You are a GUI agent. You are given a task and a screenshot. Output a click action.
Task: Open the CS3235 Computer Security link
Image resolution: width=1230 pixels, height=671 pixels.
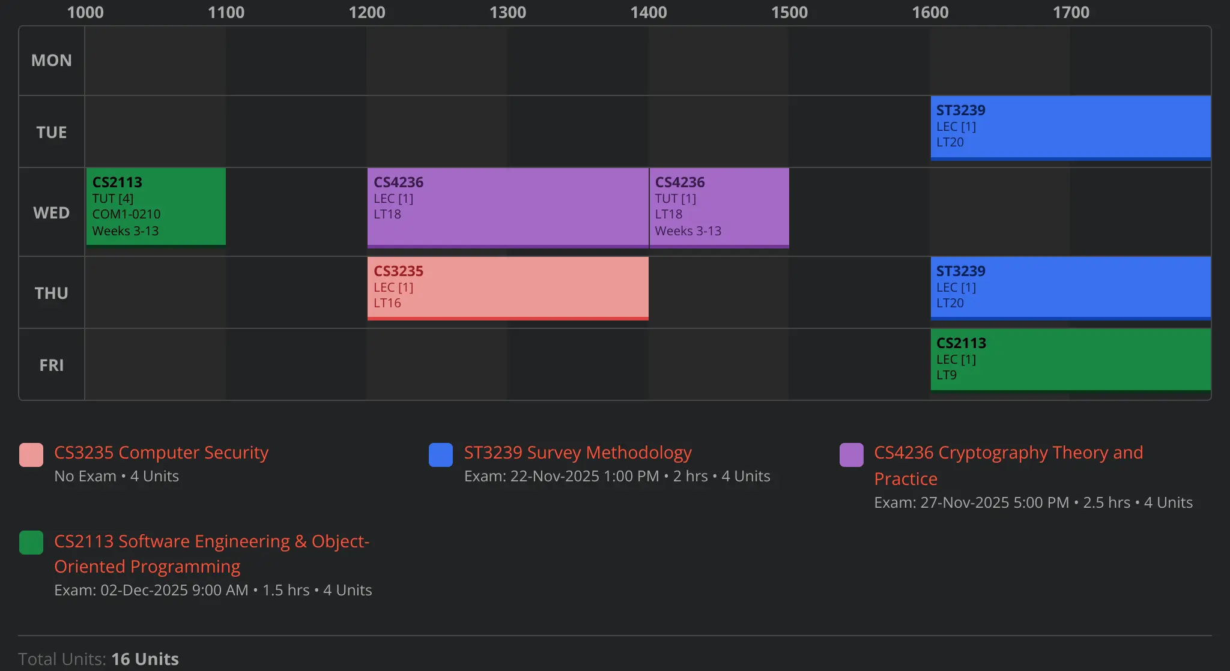point(161,453)
